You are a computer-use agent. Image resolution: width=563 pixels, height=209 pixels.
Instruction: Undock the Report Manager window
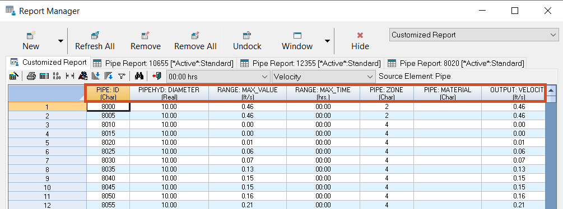pos(247,41)
